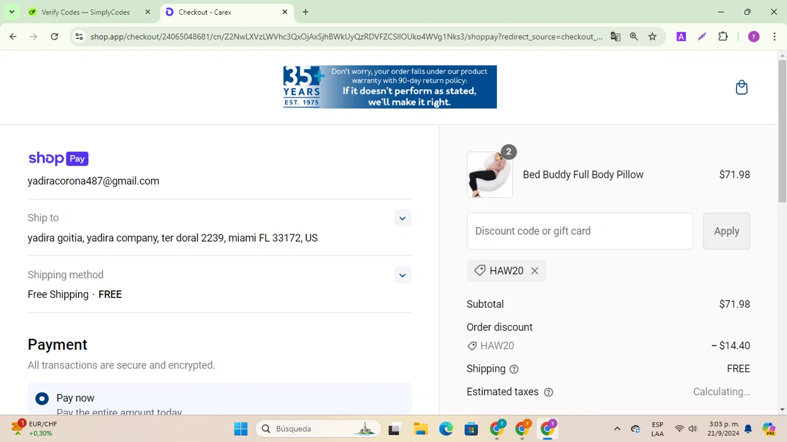This screenshot has width=787, height=442.
Task: Open File Explorer from taskbar
Action: click(x=420, y=429)
